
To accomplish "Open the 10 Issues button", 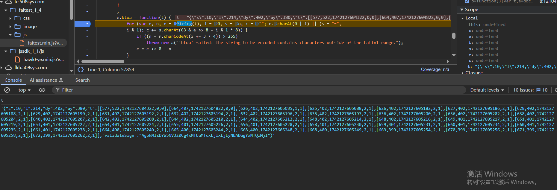I will [530, 90].
